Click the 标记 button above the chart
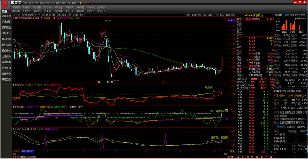The height and width of the screenshot is (159, 308). [x=222, y=15]
